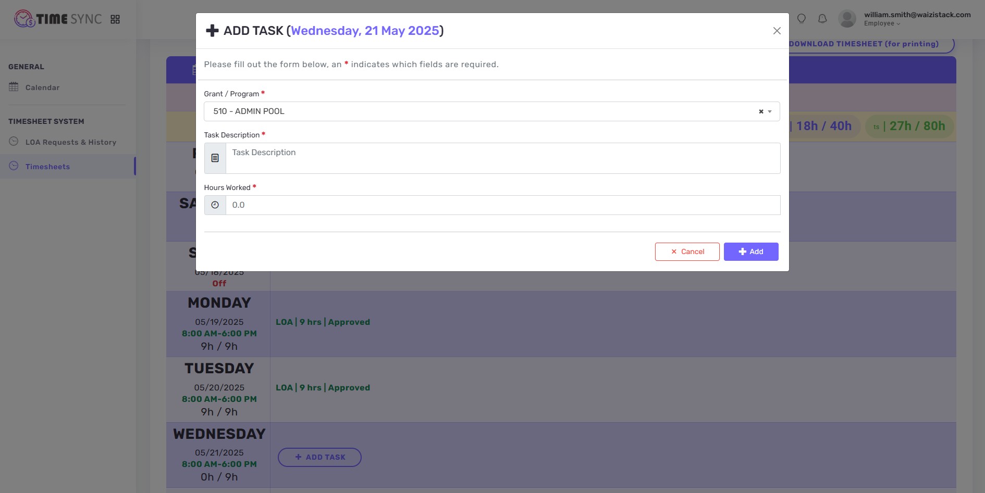
Task: Click the clock icon next to LOA Requests
Action: [x=13, y=142]
